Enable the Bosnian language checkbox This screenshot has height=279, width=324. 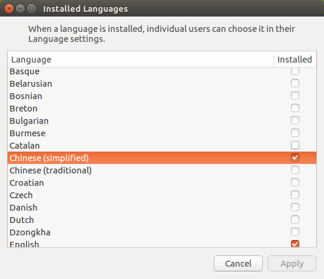295,96
